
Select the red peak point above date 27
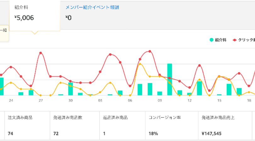[x=41, y=53]
